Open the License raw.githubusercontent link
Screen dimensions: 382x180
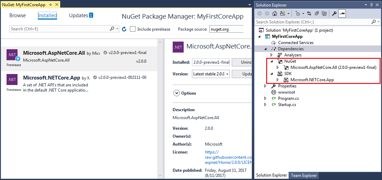(228, 157)
